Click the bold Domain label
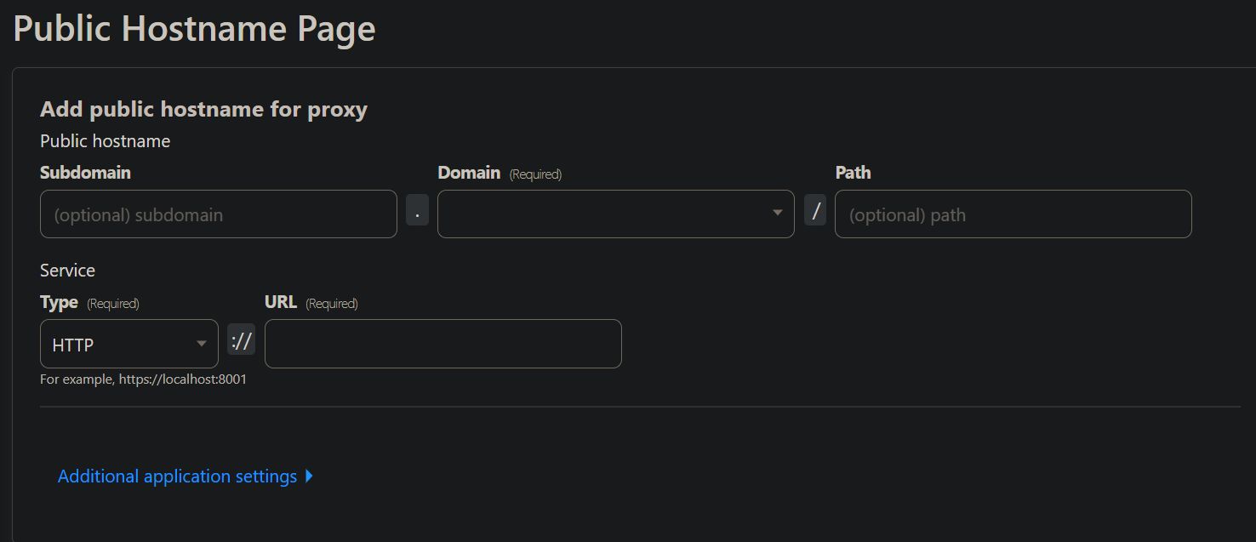Viewport: 1256px width, 542px height. coord(469,173)
